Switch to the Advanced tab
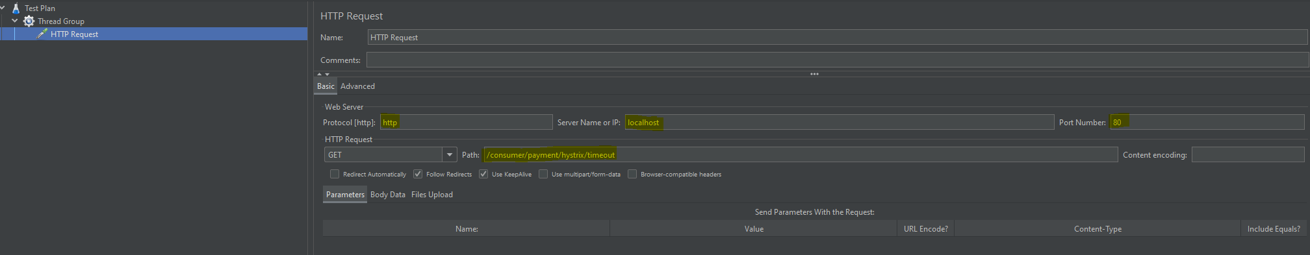1310x255 pixels. pyautogui.click(x=357, y=86)
